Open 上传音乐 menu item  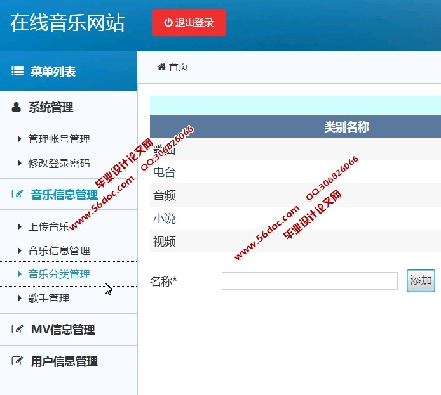[x=49, y=227]
